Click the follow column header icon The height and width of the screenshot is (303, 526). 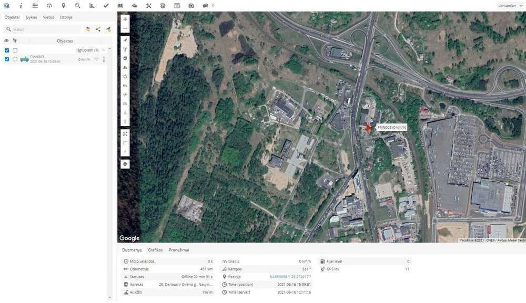15,40
